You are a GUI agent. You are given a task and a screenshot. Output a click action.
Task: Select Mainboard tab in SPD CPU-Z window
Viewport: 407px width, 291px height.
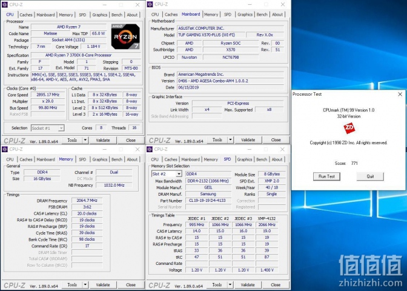(191, 159)
